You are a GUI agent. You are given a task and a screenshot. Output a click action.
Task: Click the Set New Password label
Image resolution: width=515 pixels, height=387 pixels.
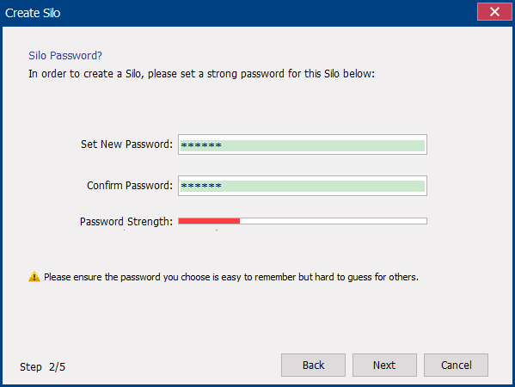click(x=126, y=144)
